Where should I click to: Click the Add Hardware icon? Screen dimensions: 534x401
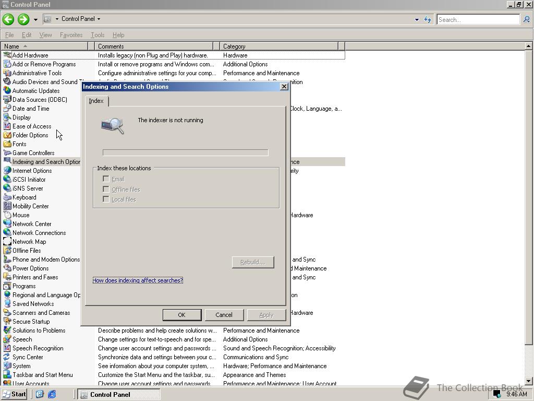(x=7, y=55)
